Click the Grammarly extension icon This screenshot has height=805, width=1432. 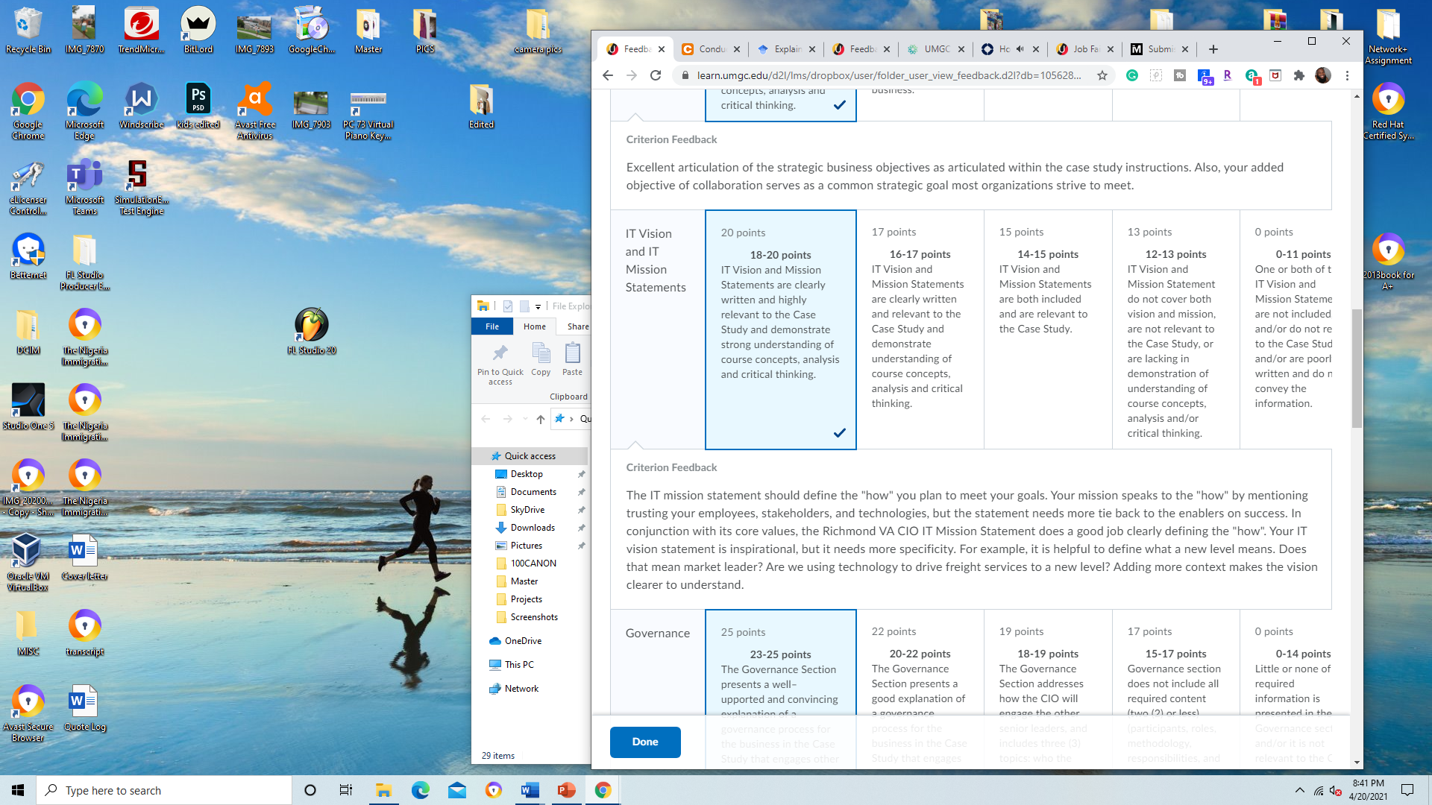1132,75
